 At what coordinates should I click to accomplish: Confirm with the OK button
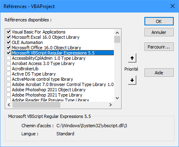pyautogui.click(x=159, y=21)
